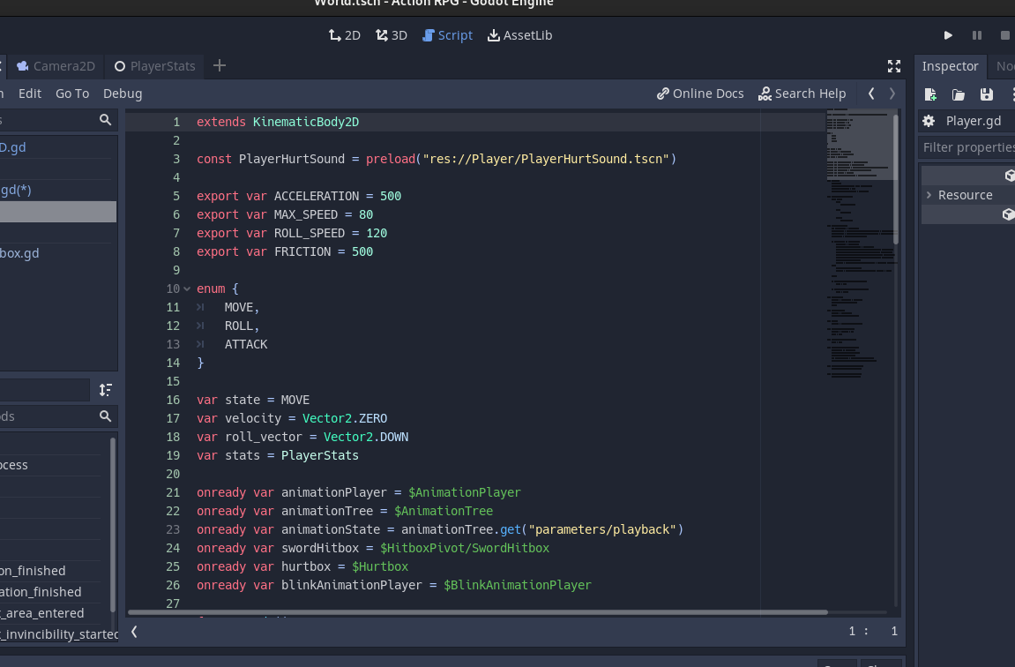Toggle distraction-free mode for the script editor
This screenshot has width=1015, height=667.
tap(893, 65)
